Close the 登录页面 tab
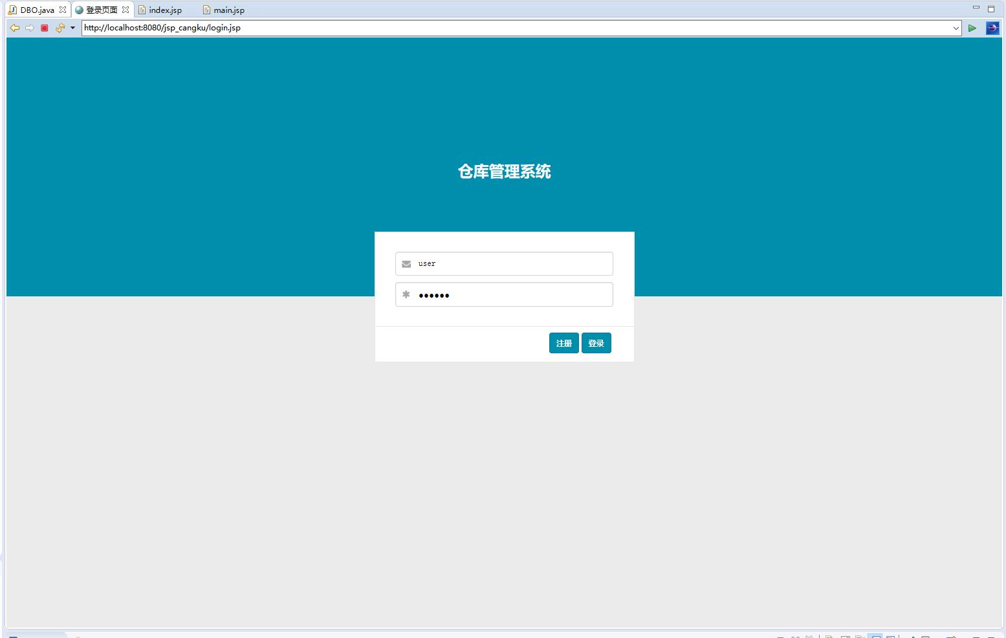This screenshot has height=638, width=1006. click(x=126, y=10)
